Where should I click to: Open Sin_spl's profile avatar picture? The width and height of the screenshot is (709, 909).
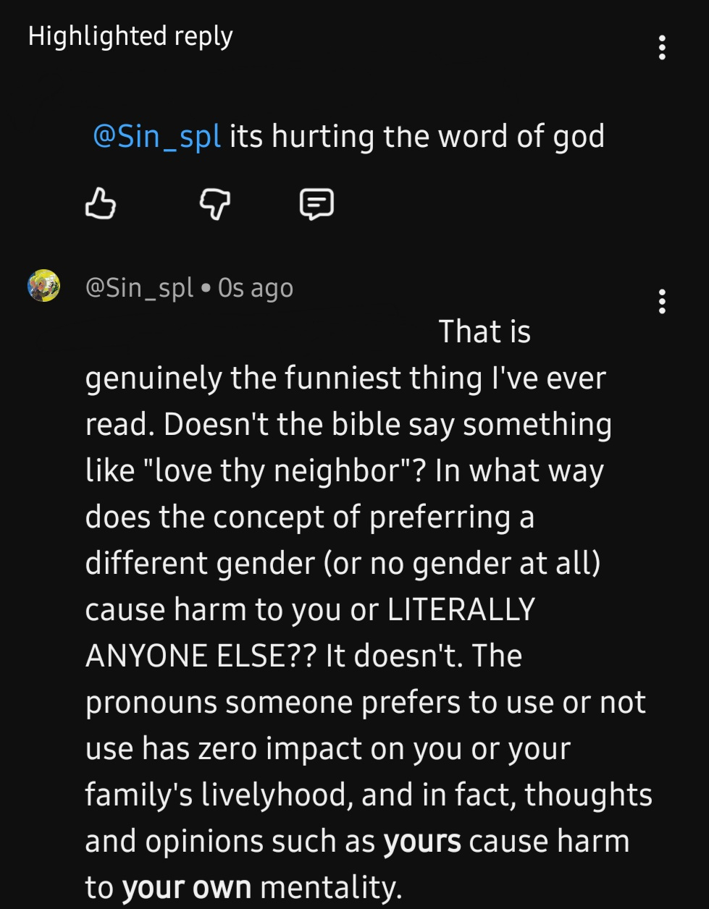43,286
